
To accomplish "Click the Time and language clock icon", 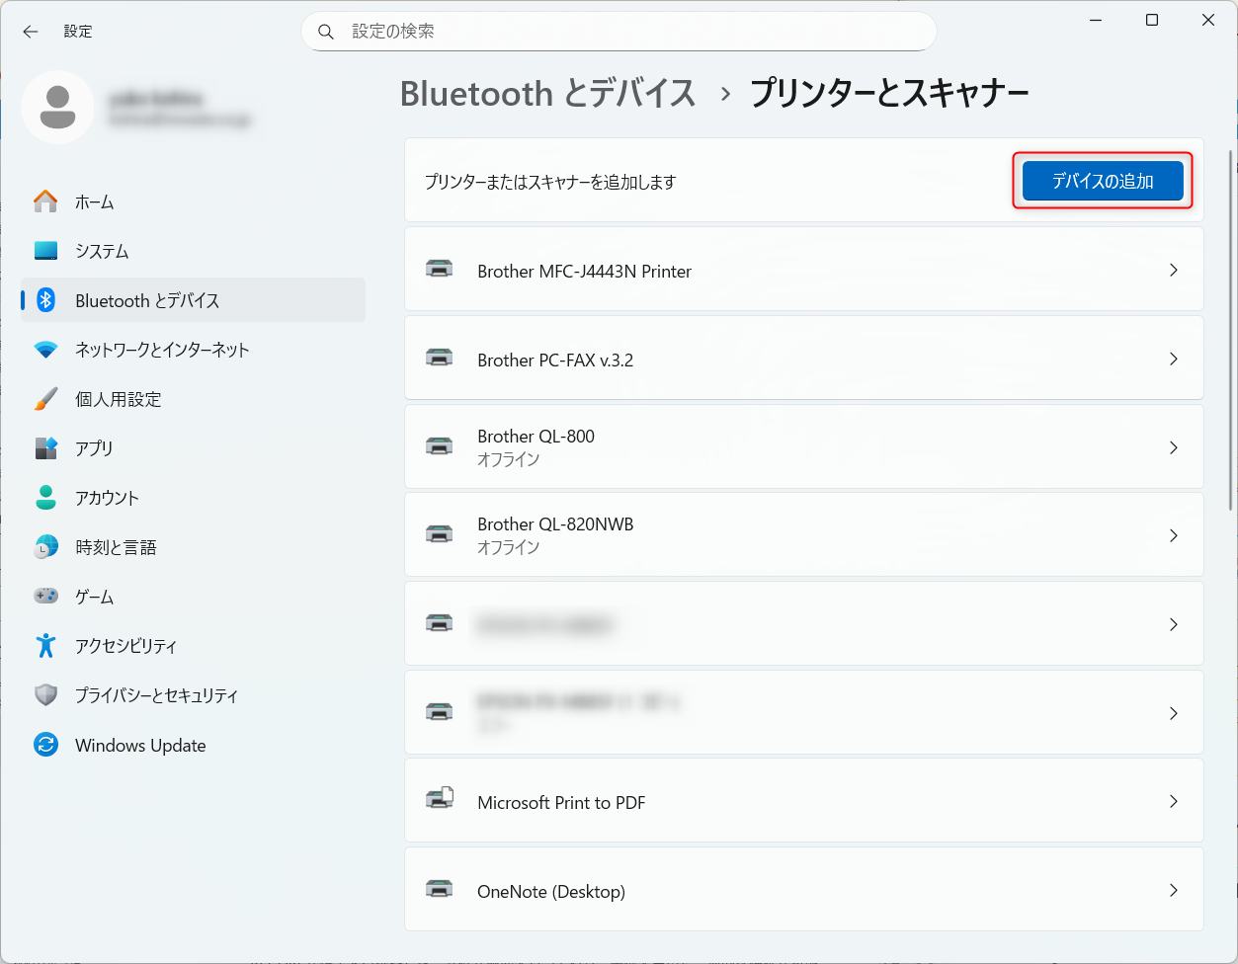I will click(45, 547).
